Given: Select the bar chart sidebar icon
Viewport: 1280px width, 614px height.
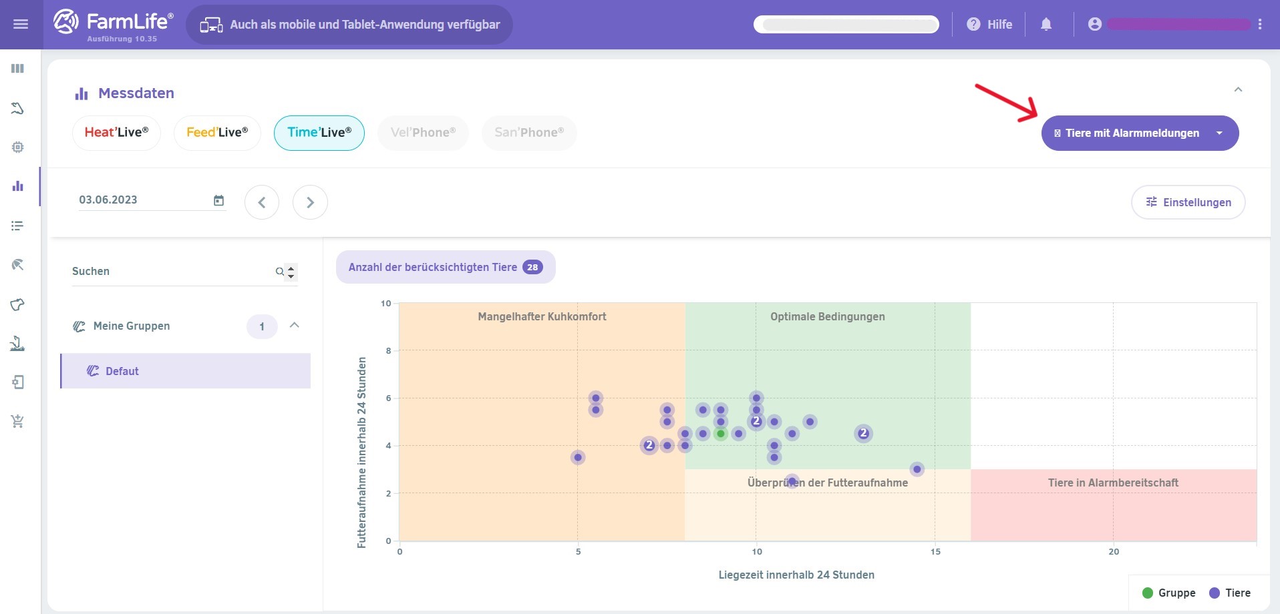Looking at the screenshot, I should (18, 186).
